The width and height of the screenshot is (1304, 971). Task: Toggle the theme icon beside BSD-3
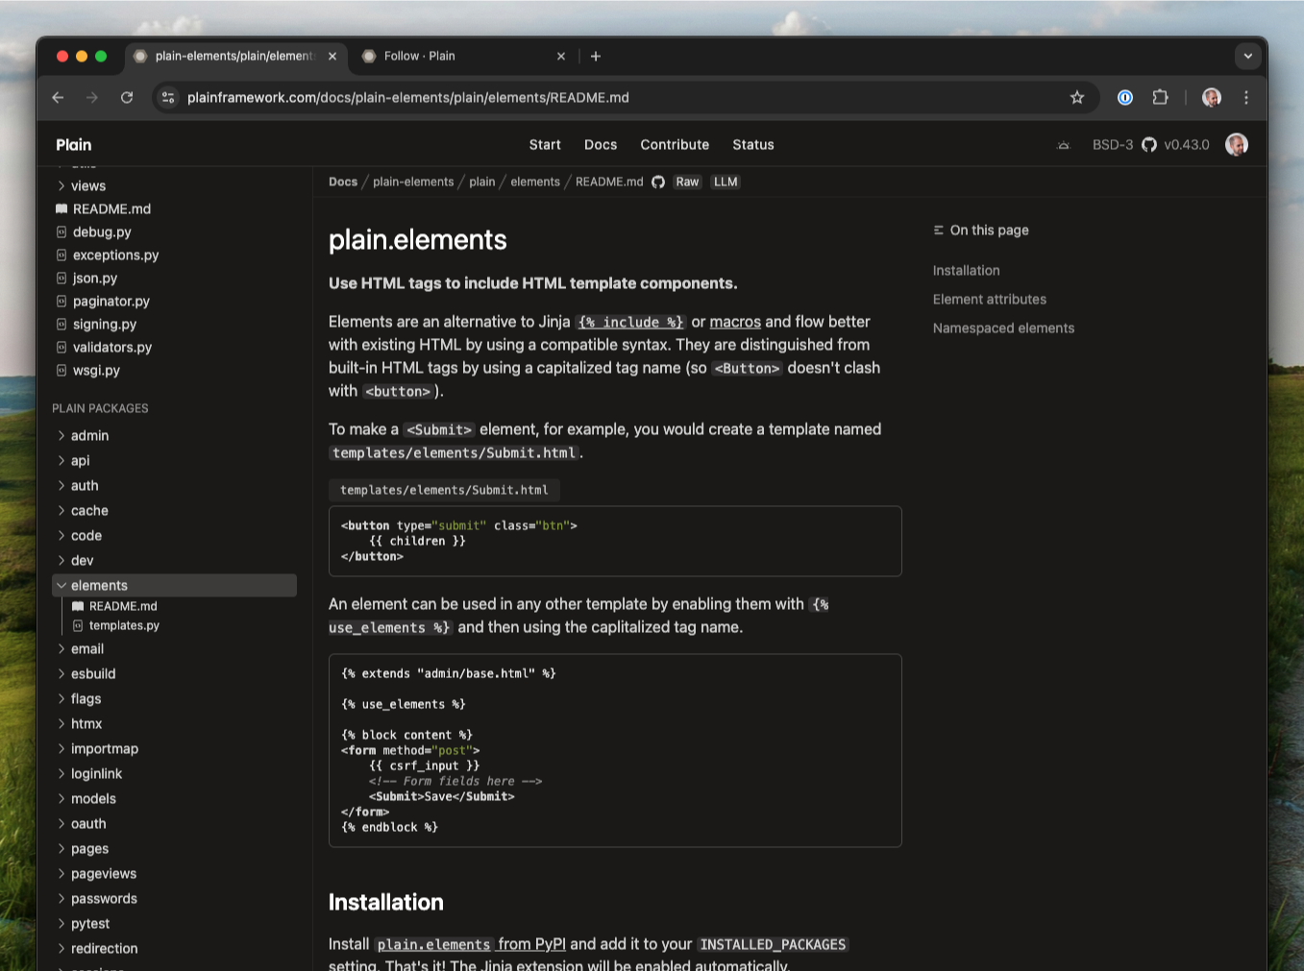(1064, 145)
